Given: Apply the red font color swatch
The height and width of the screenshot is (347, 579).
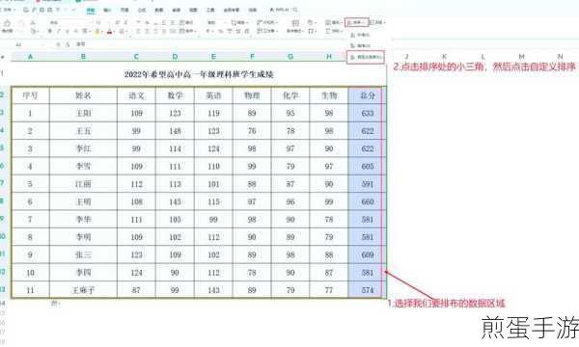Looking at the screenshot, I should click(109, 32).
